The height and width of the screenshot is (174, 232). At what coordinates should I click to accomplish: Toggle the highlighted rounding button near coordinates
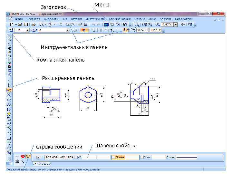coord(125,30)
